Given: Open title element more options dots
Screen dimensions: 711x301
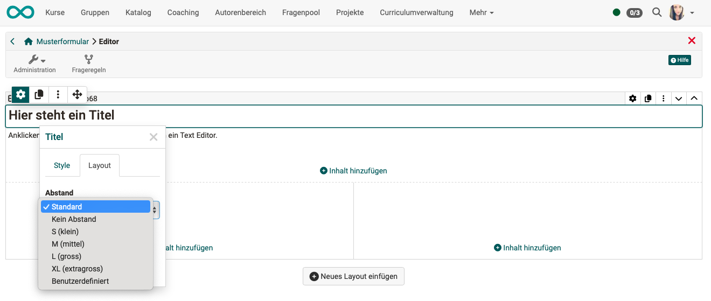Looking at the screenshot, I should point(58,94).
